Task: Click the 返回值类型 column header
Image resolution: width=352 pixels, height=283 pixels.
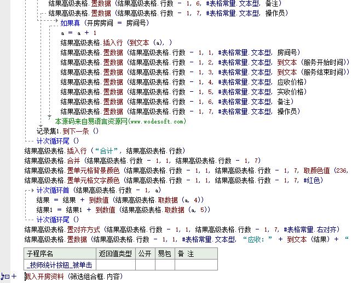Action: click(116, 253)
